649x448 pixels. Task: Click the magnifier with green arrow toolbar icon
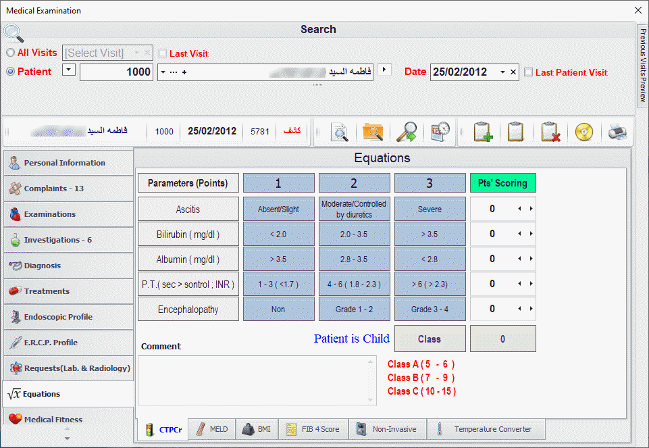(x=405, y=132)
